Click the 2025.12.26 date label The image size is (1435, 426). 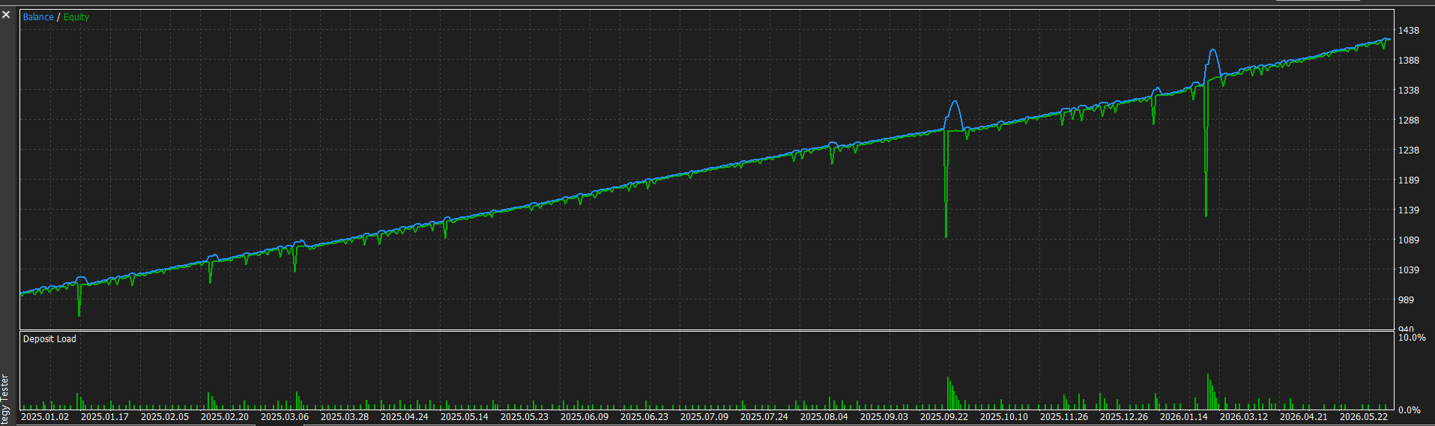1124,417
